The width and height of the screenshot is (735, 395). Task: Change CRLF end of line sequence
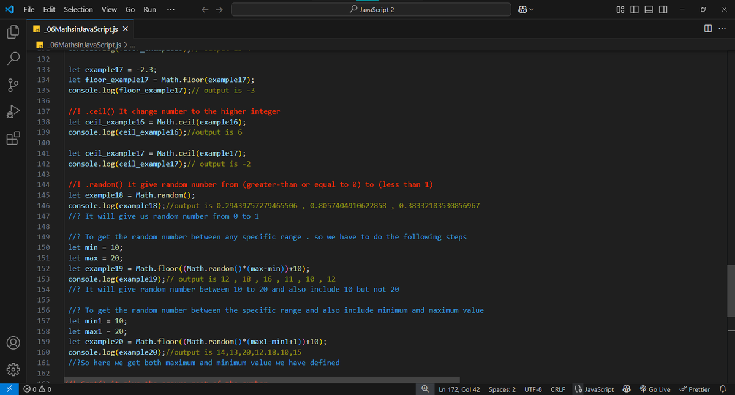point(557,389)
